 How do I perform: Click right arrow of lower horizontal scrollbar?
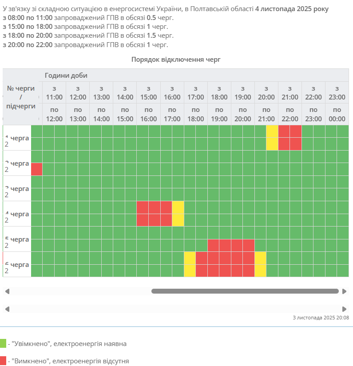344,309
